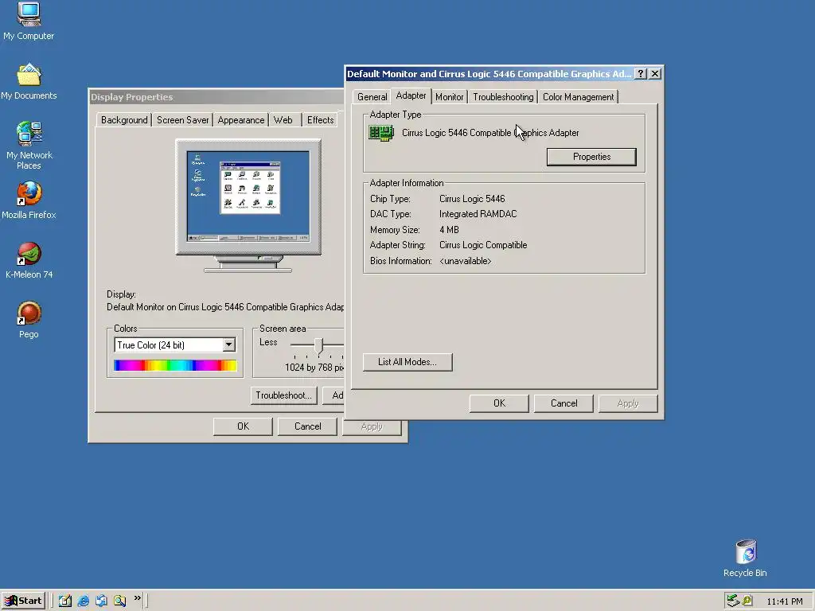Click the taskbar clock showing 11:41 PM
The width and height of the screenshot is (815, 611).
coord(784,601)
